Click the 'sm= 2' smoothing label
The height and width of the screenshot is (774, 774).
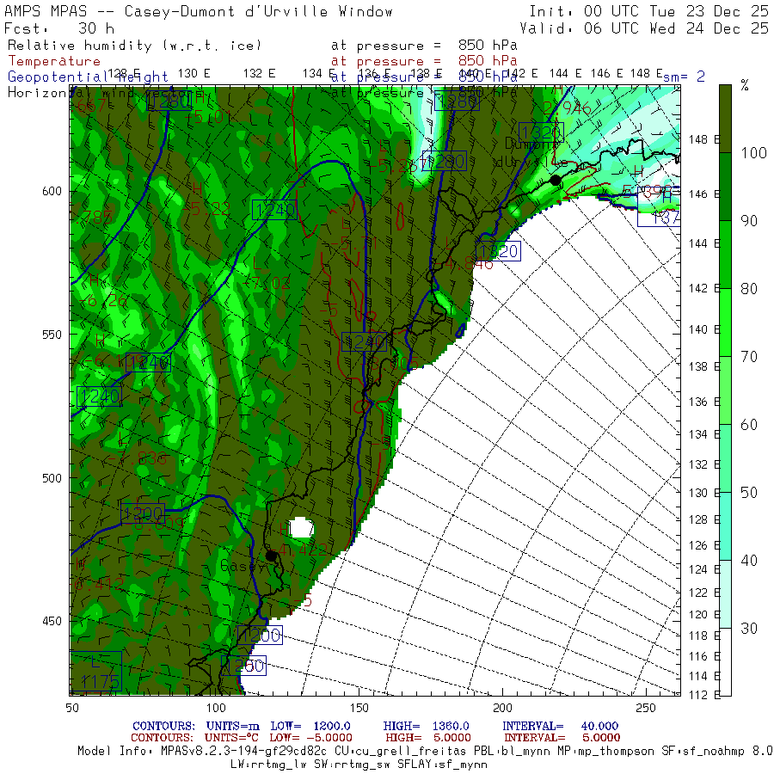[x=684, y=77]
